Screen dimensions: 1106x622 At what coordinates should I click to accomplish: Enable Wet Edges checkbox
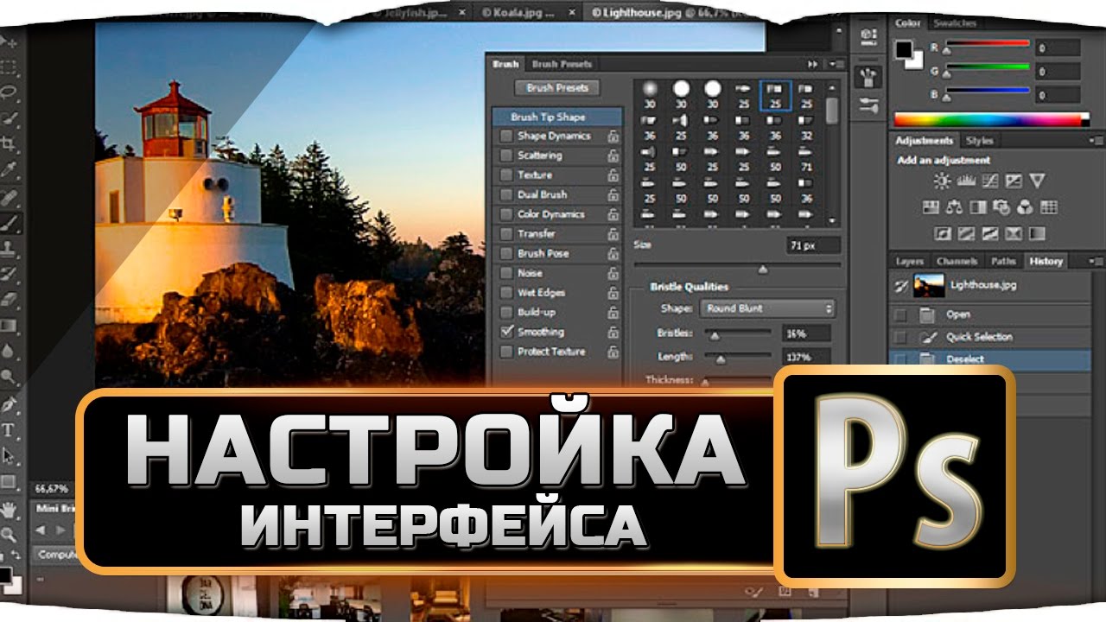click(506, 294)
